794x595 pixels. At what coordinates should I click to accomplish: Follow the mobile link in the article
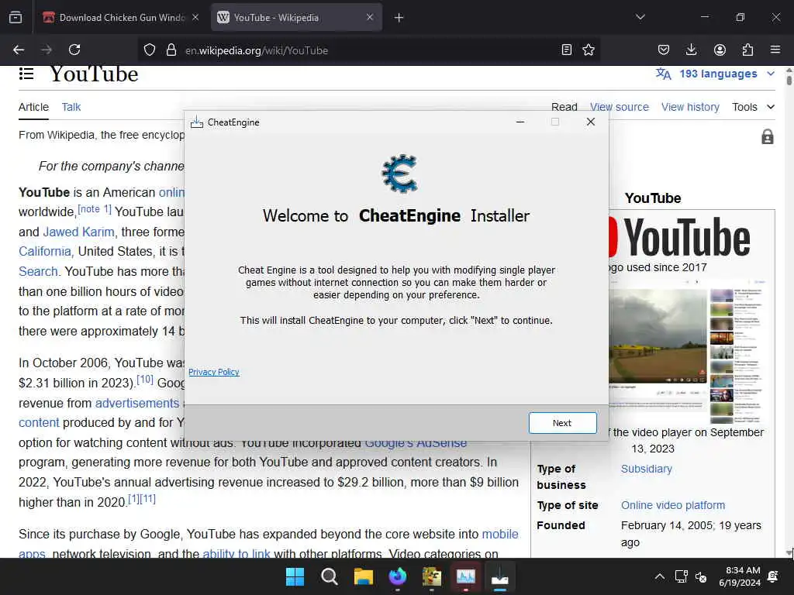[500, 535]
